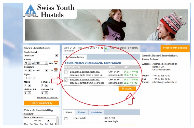
Task: Open the More than 10 persons link
Action: [x=48, y=97]
